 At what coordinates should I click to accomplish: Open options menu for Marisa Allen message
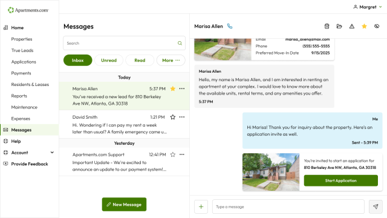pos(182,89)
